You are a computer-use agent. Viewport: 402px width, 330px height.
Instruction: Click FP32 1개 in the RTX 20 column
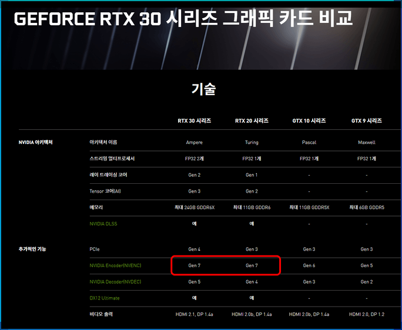point(252,159)
